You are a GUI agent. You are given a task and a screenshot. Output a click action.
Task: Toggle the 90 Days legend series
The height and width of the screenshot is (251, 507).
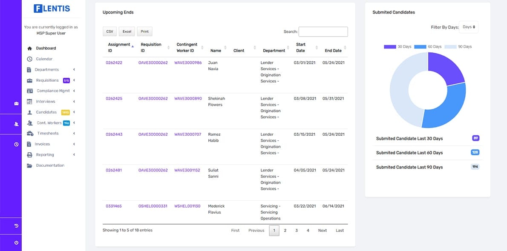[458, 47]
